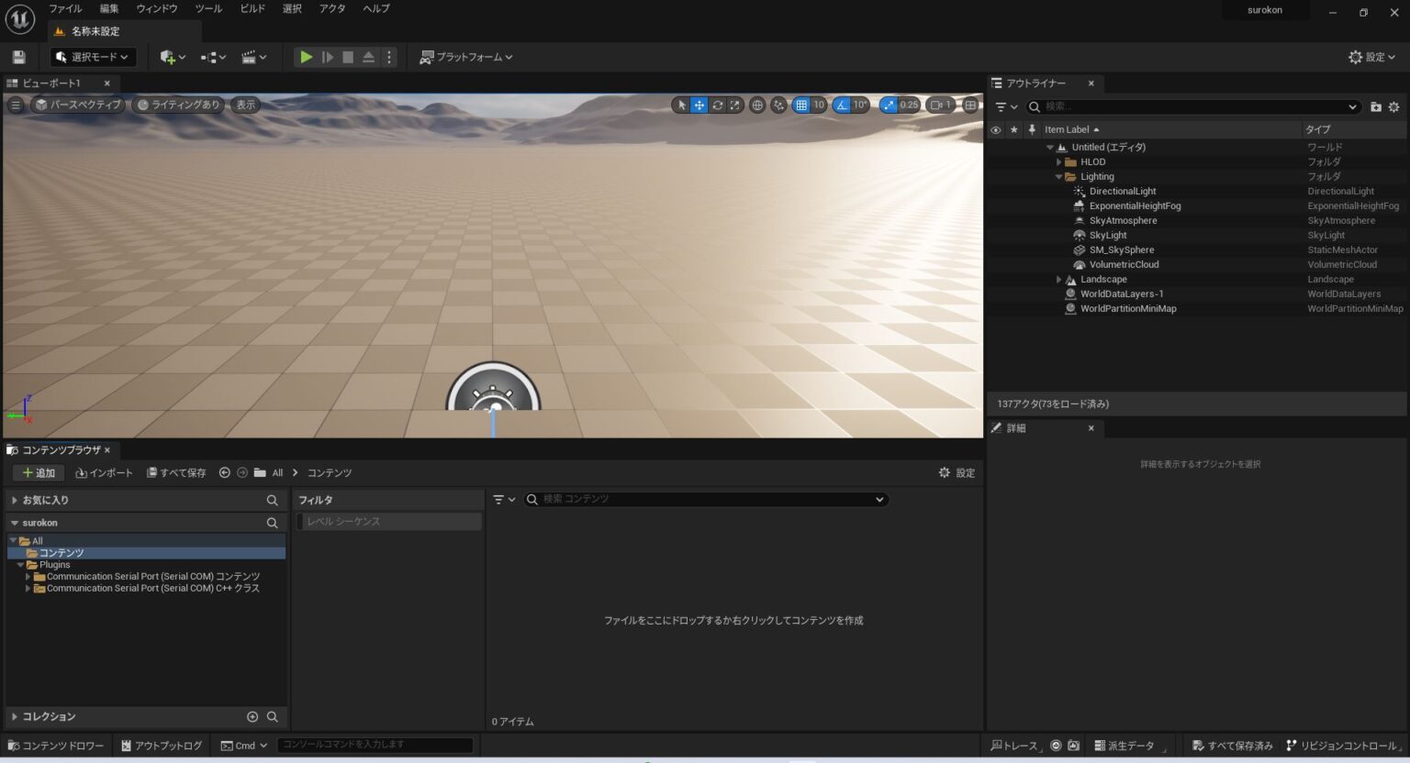The image size is (1410, 763).
Task: Click the surface snapping icon
Action: (778, 105)
